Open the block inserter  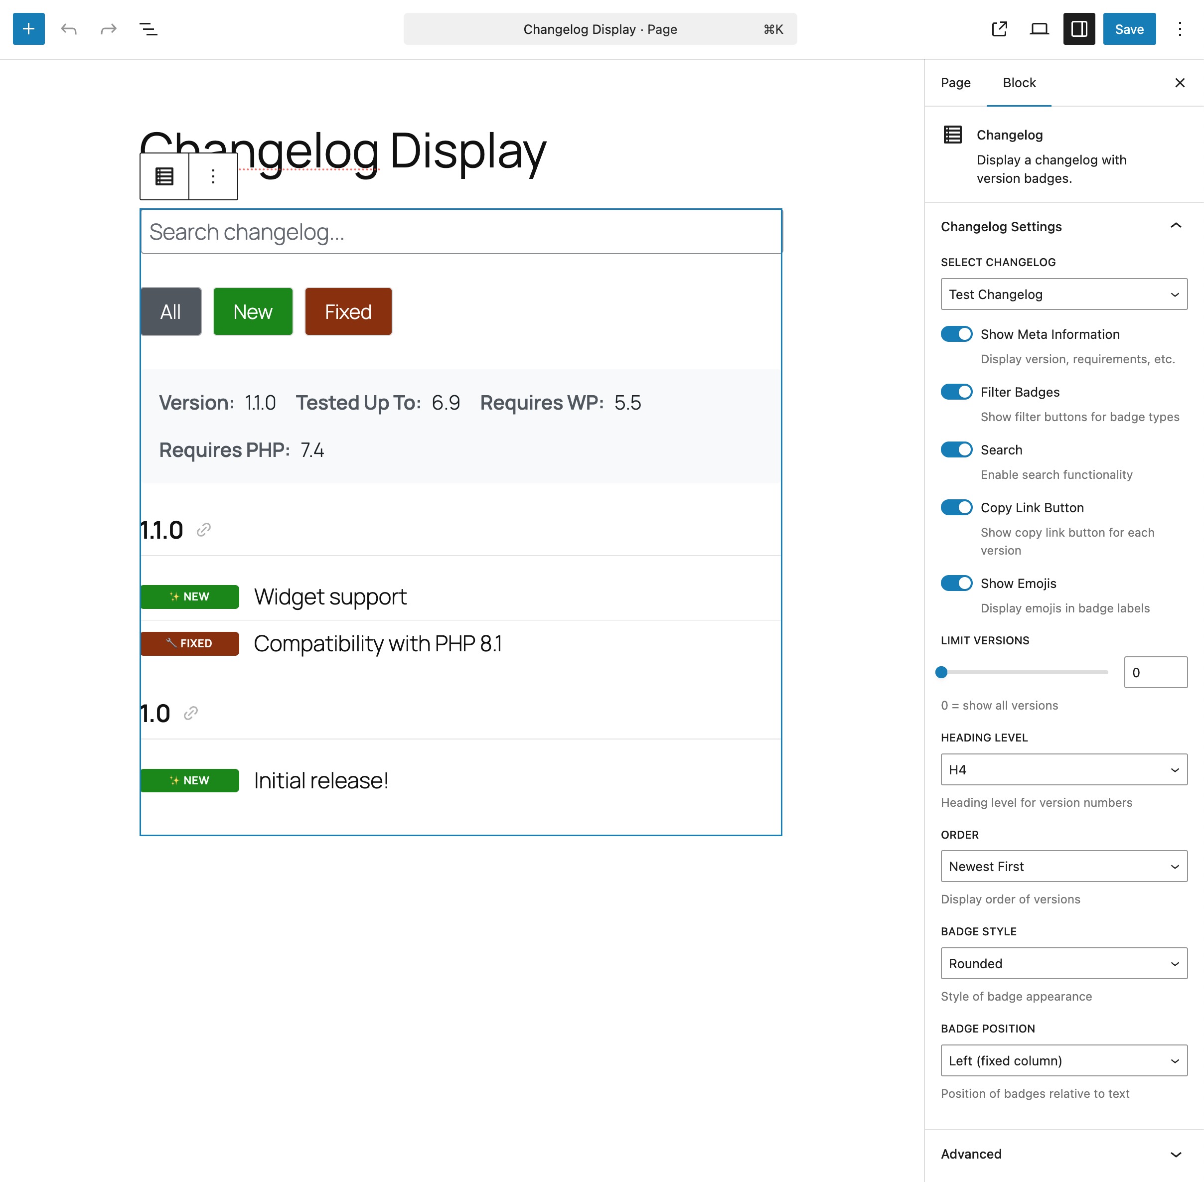pos(28,28)
